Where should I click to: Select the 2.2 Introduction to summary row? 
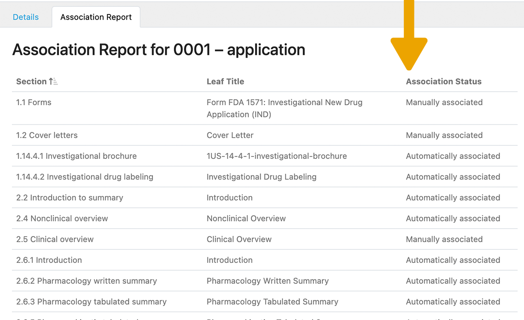(69, 197)
